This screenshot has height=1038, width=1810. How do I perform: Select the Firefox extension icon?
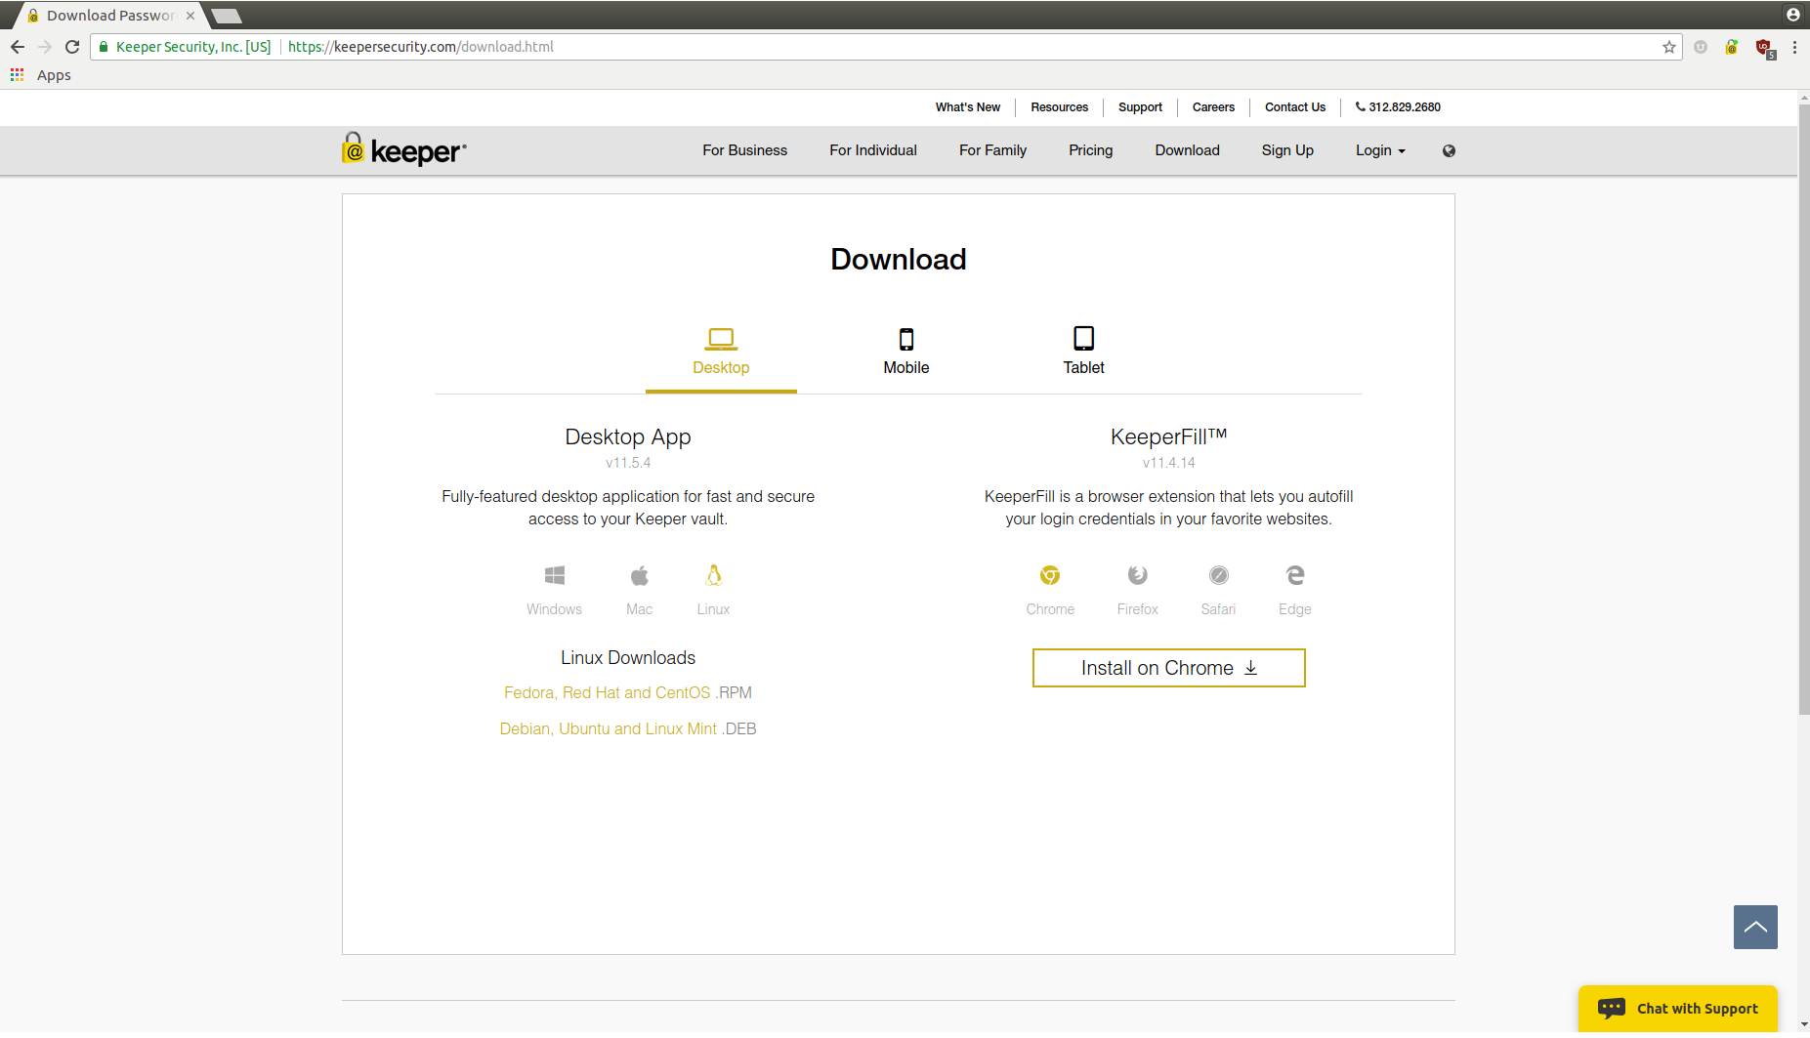1137,576
